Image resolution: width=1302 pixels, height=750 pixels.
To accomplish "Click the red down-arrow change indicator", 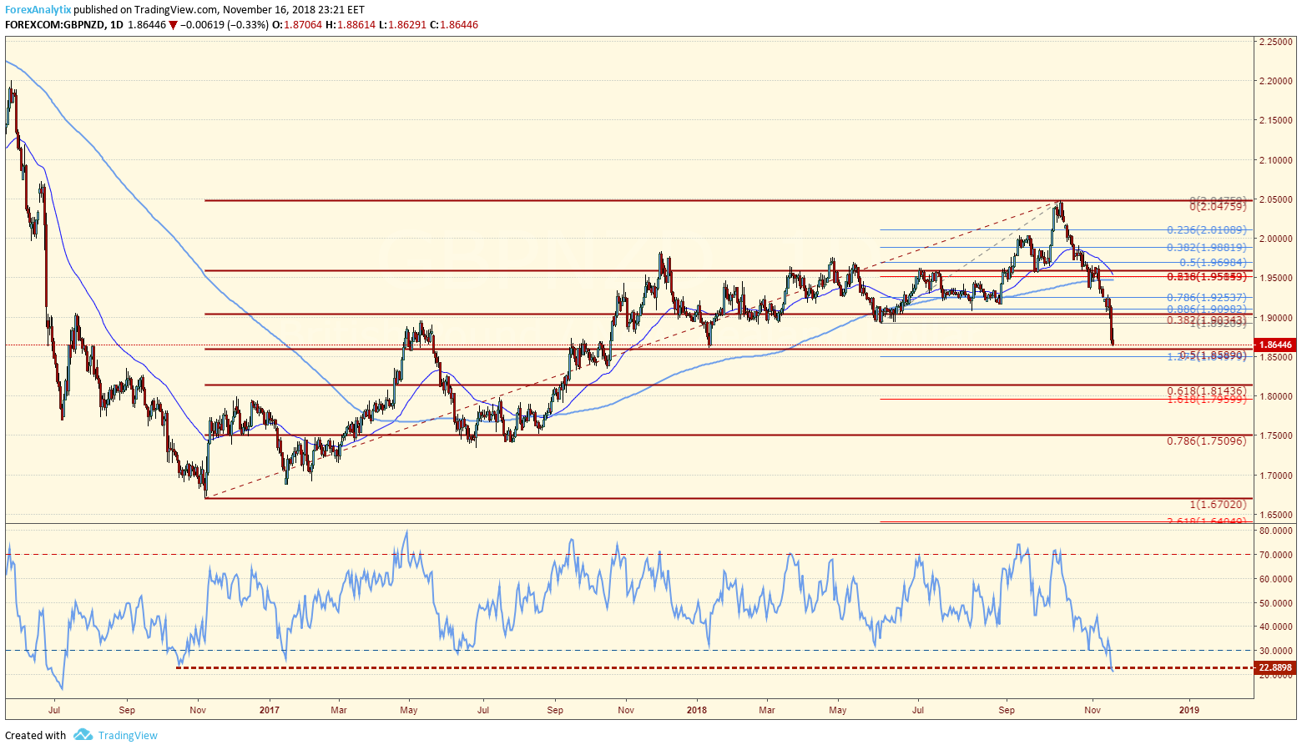I will (173, 25).
